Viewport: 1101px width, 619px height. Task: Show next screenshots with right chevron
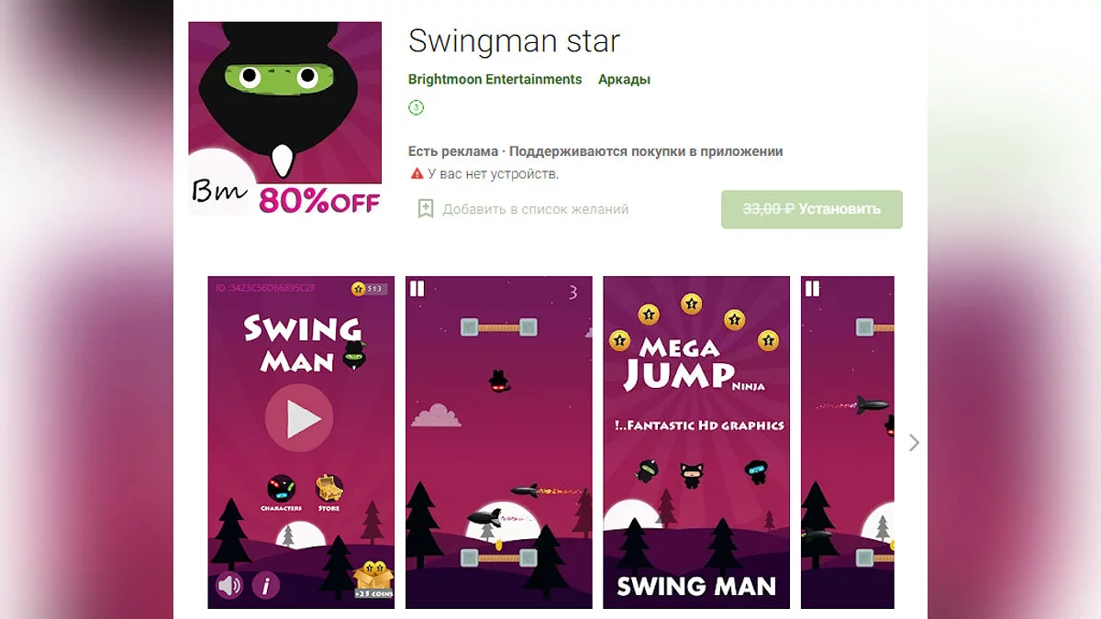tap(914, 443)
